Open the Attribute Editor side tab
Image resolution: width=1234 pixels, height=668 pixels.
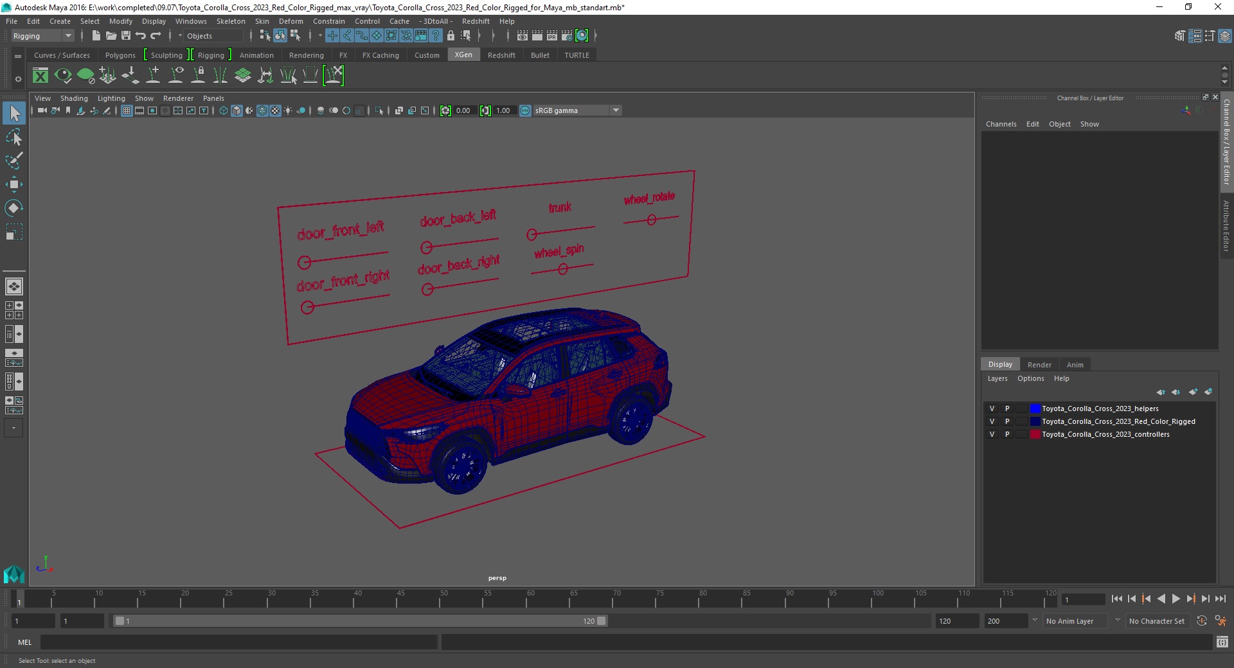point(1226,225)
